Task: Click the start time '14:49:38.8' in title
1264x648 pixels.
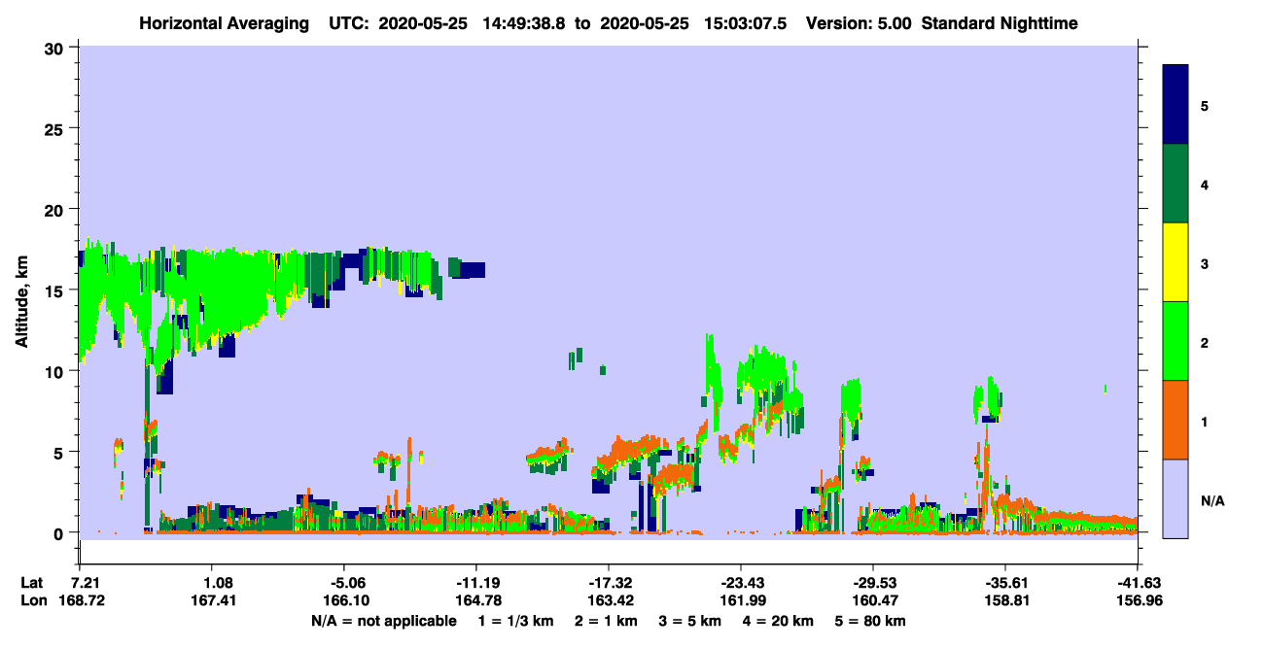Action: pyautogui.click(x=524, y=22)
